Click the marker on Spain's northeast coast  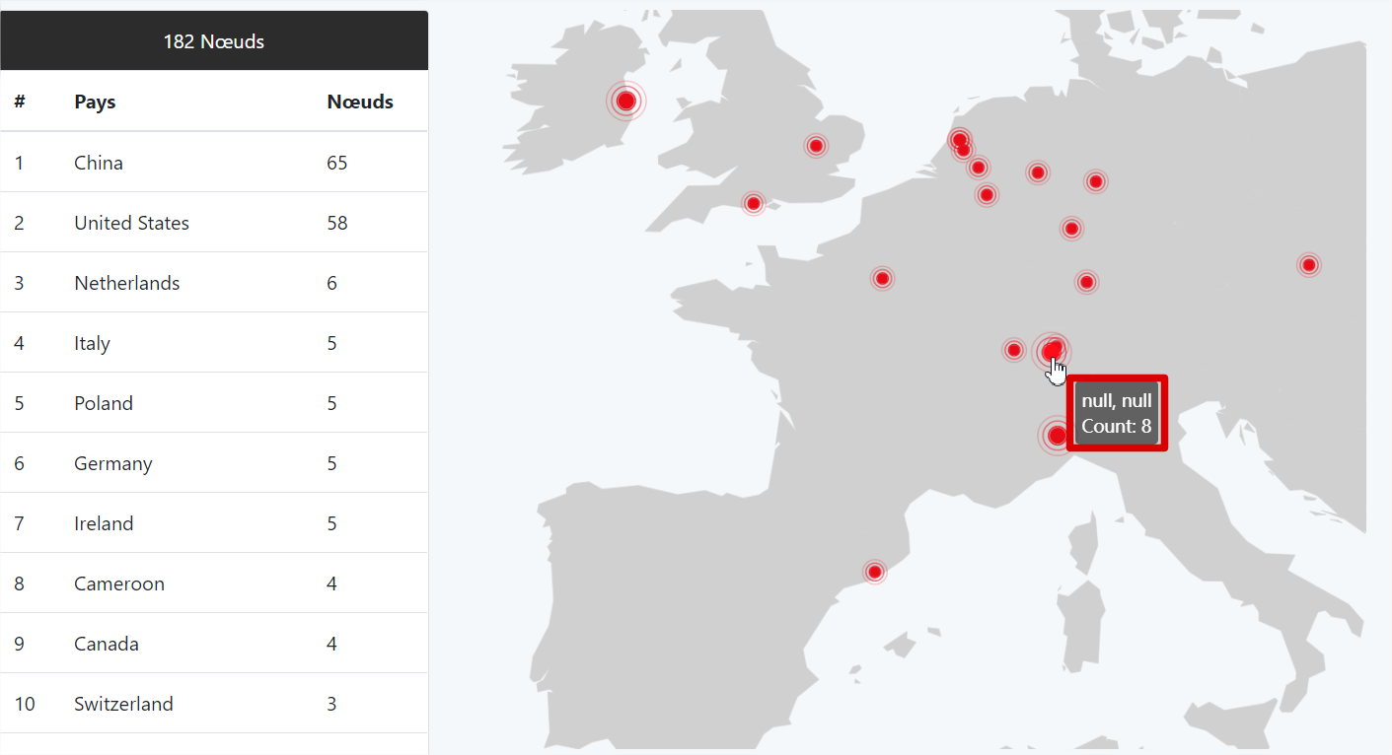tap(874, 572)
